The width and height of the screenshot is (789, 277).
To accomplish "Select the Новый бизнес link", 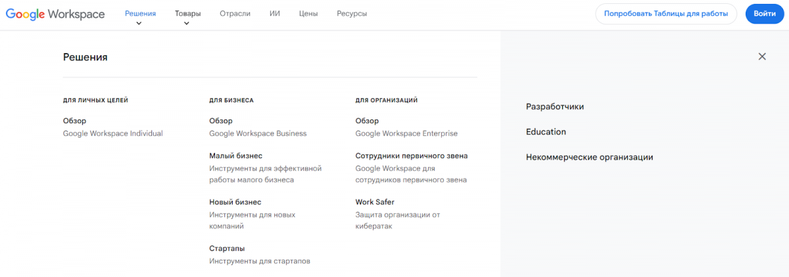I will click(235, 202).
